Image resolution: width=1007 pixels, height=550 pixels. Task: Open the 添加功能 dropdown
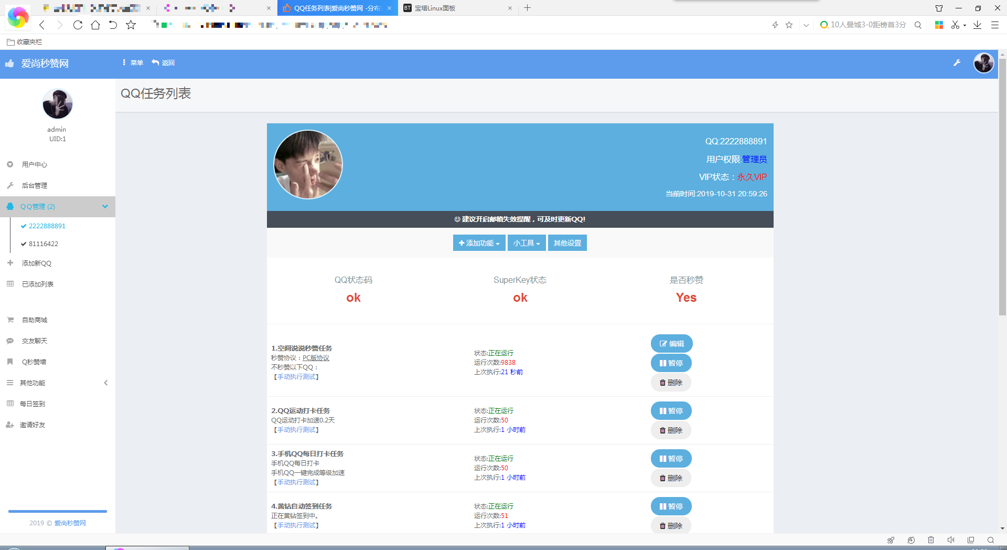click(478, 242)
